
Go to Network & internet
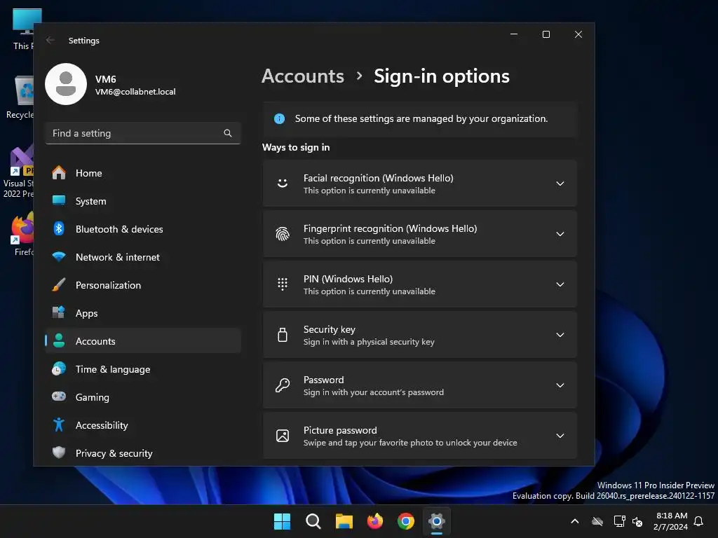[143, 257]
